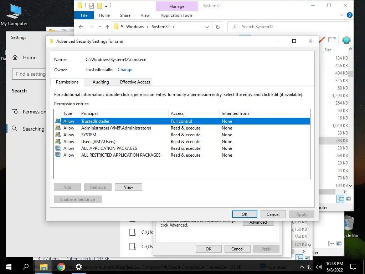Viewport: 365px width, 274px height.
Task: Click scroll-up arrow above Size column scrollbar
Action: click(x=350, y=49)
